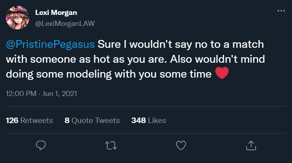Click the 12:00 PM timestamp
Screen dimensions: 292x163
point(20,94)
